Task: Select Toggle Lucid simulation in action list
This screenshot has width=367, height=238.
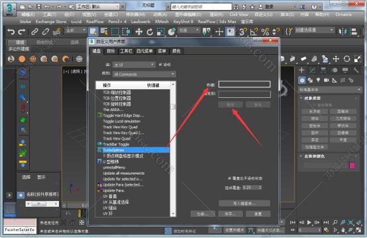Action: pos(133,121)
